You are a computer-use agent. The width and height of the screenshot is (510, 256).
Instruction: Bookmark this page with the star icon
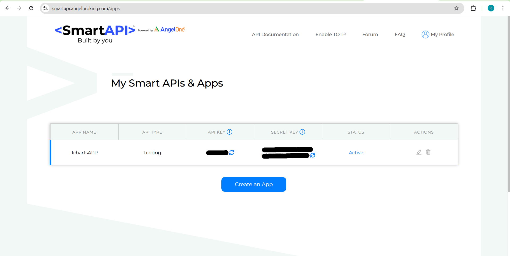click(x=456, y=8)
